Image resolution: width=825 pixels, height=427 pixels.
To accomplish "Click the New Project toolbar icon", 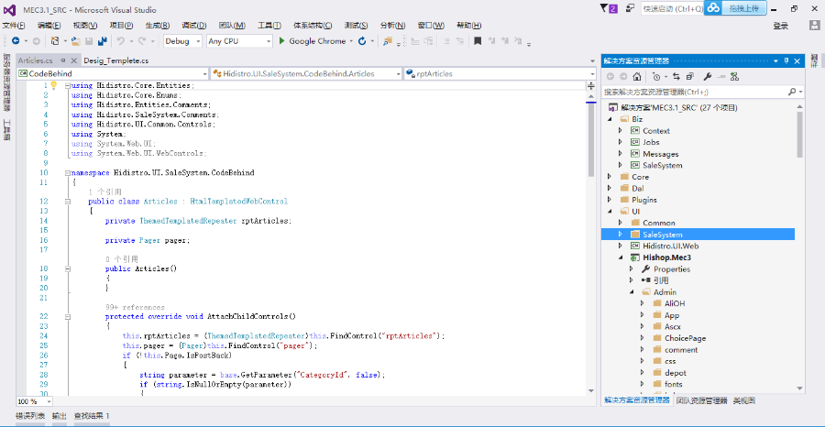I will [55, 41].
